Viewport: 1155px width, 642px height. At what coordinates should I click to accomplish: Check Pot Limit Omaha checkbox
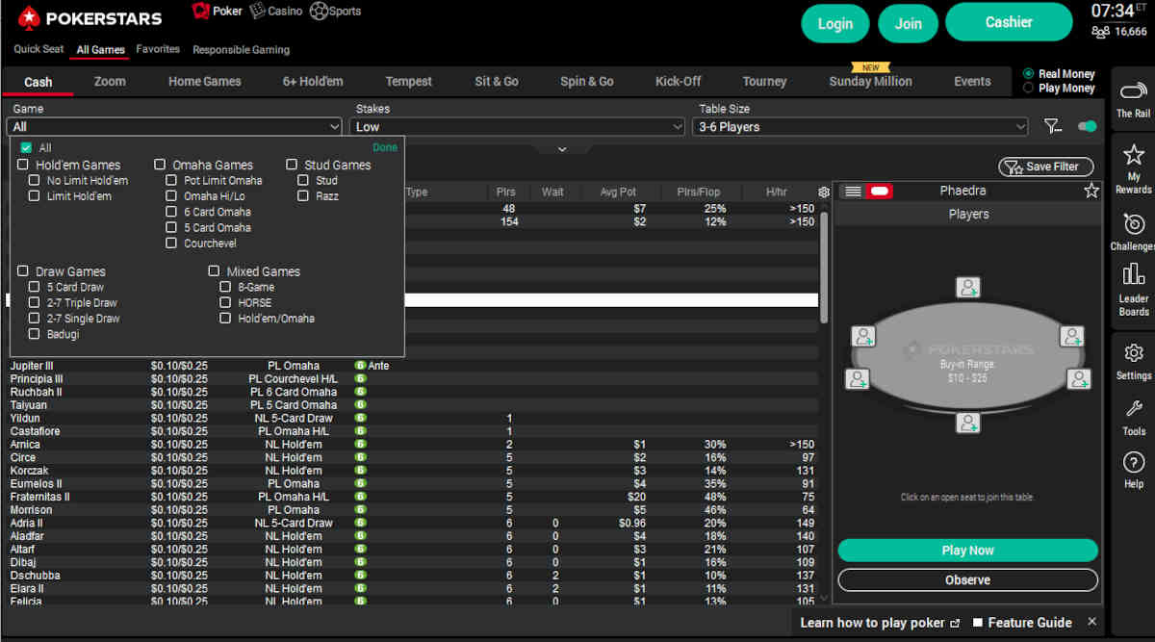point(171,181)
